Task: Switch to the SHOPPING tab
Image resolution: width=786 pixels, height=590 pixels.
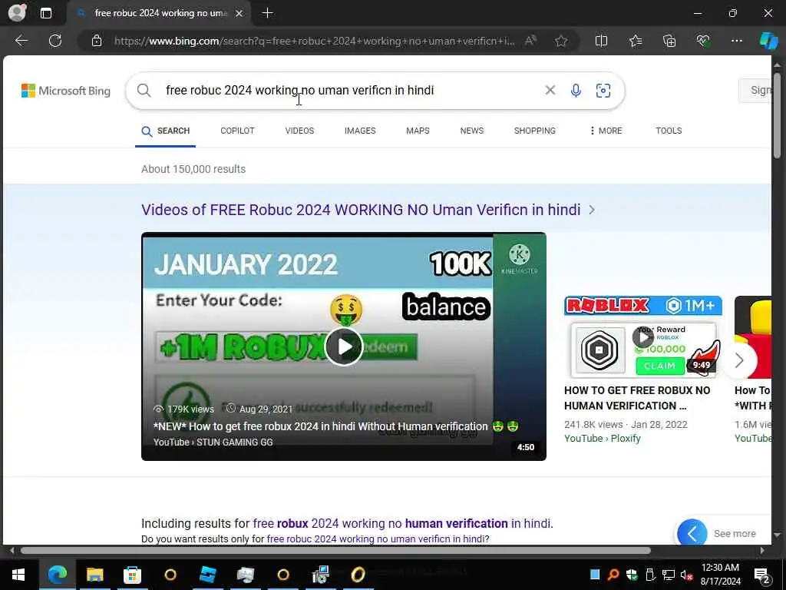Action: pyautogui.click(x=534, y=131)
